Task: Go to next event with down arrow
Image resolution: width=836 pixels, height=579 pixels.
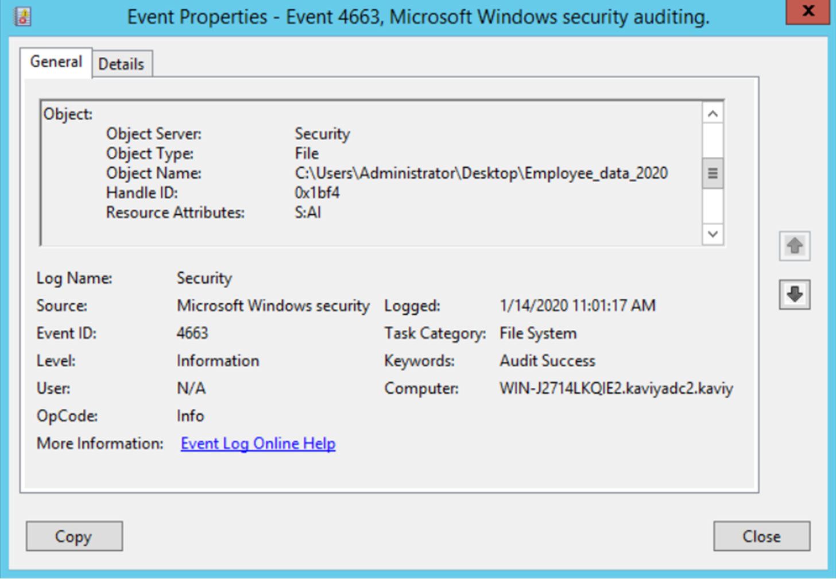Action: tap(794, 295)
